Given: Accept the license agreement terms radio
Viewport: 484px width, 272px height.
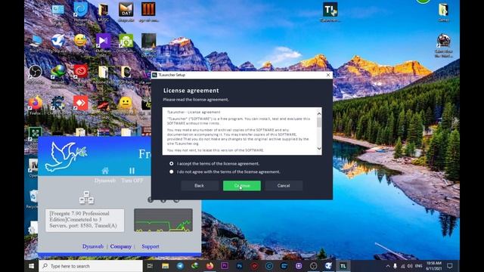Looking at the screenshot, I should coord(172,163).
